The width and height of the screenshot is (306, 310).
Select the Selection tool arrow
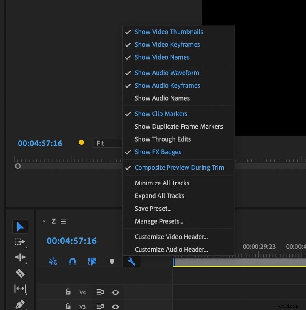point(20,226)
